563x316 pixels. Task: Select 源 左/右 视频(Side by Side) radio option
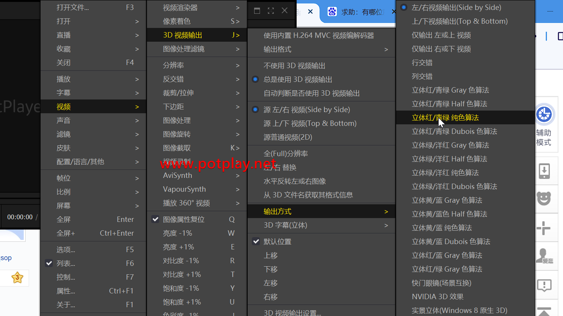(321, 110)
